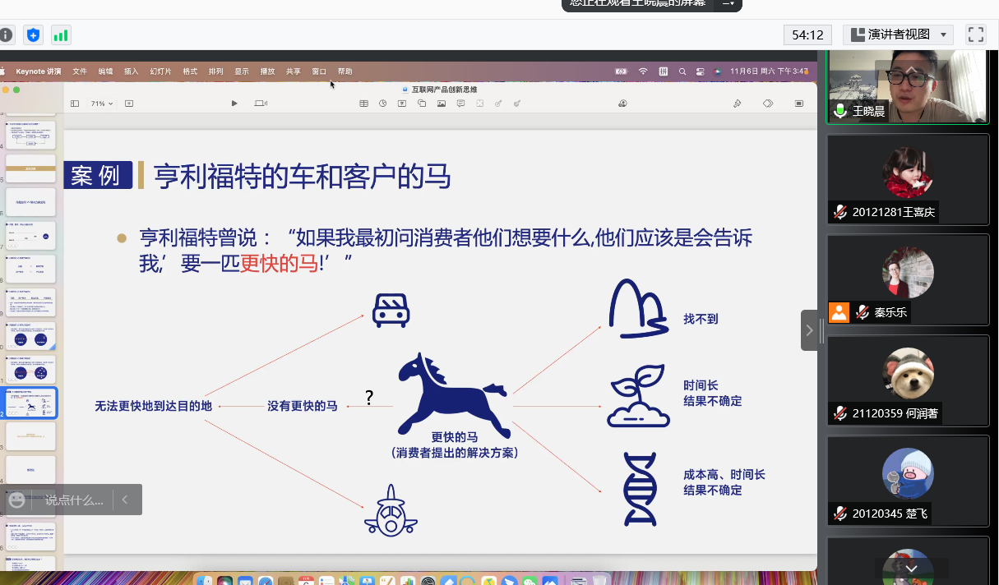This screenshot has width=999, height=585.
Task: Open the 播放 menu
Action: pos(267,71)
